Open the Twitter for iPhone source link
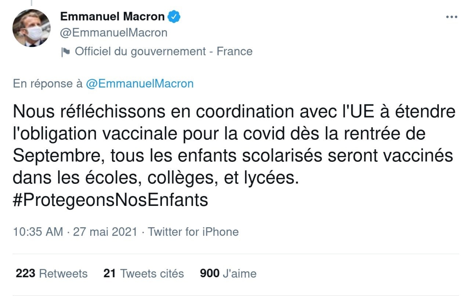470x296 pixels. (193, 232)
